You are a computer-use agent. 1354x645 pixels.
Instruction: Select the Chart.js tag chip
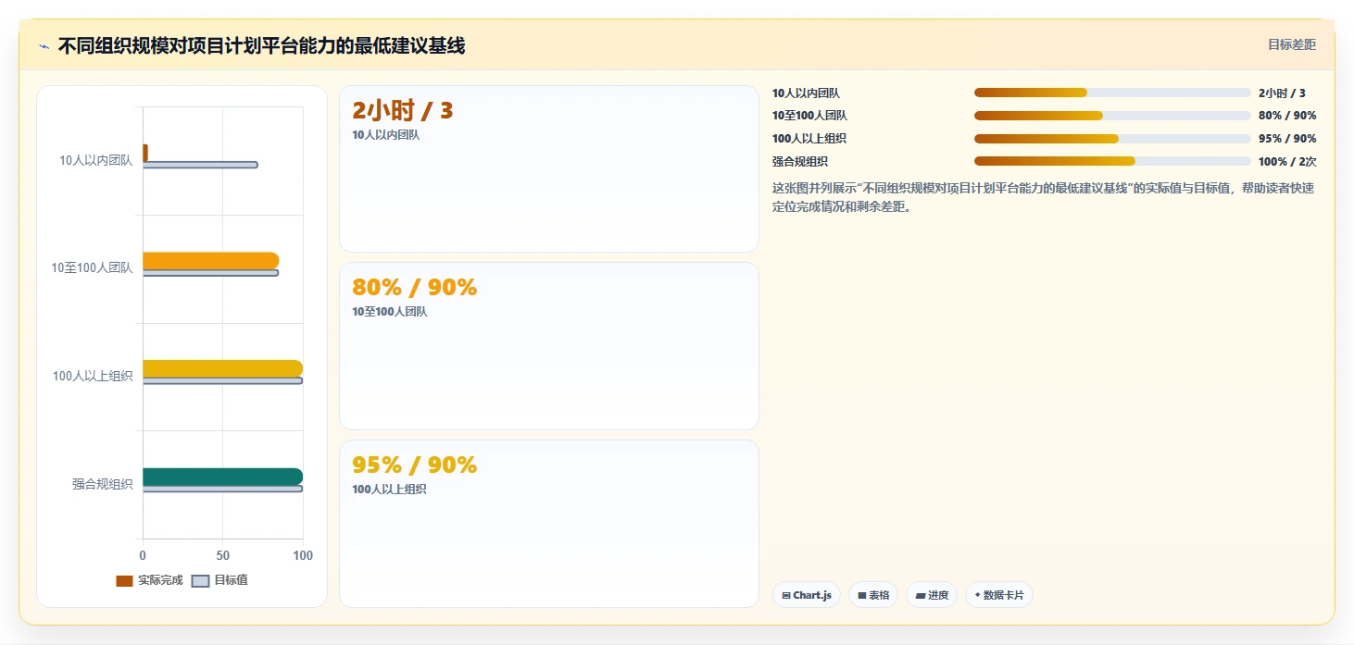click(807, 595)
